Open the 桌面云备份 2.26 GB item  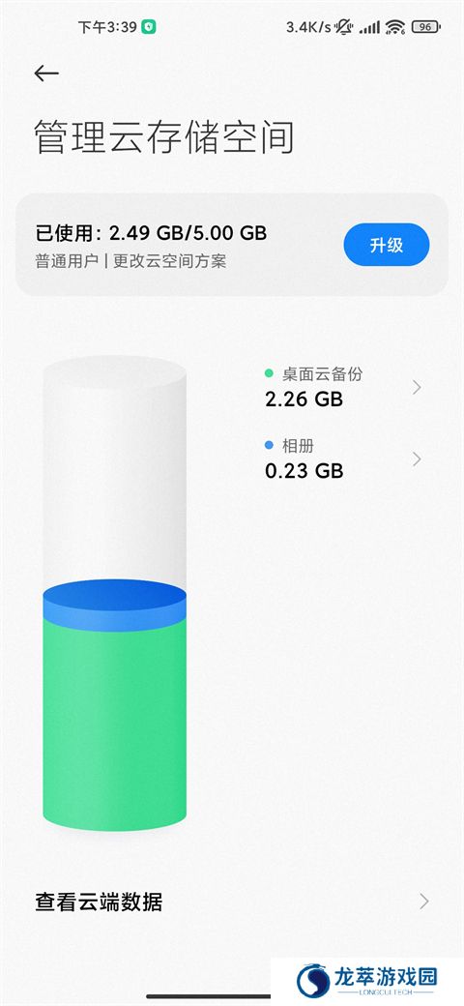tap(343, 387)
